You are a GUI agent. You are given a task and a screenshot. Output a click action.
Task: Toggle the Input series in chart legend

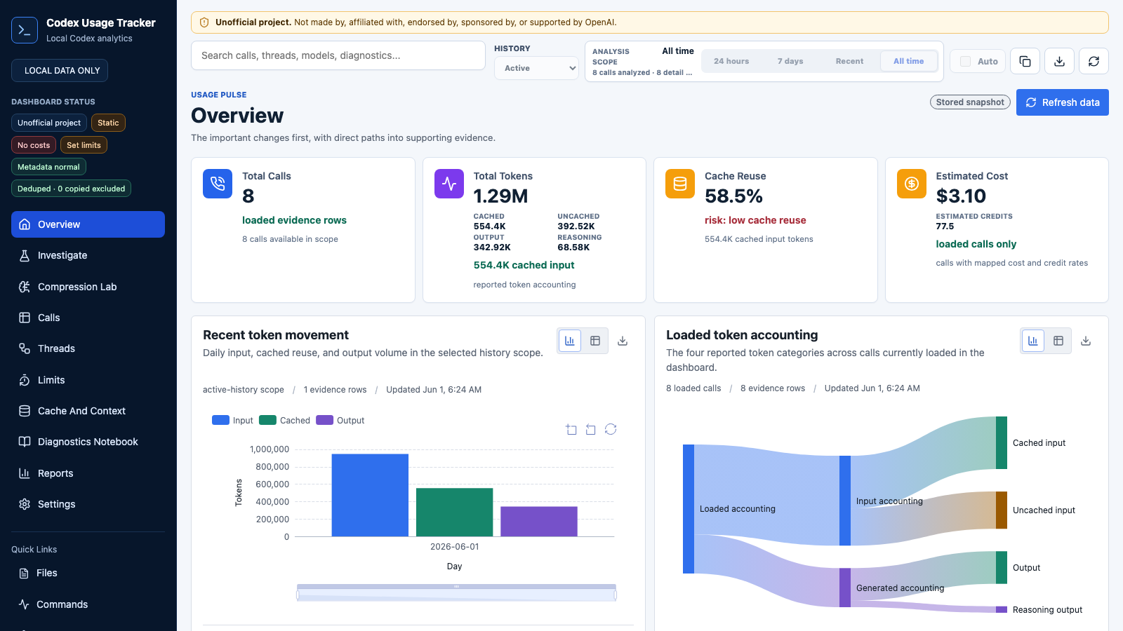click(x=232, y=420)
